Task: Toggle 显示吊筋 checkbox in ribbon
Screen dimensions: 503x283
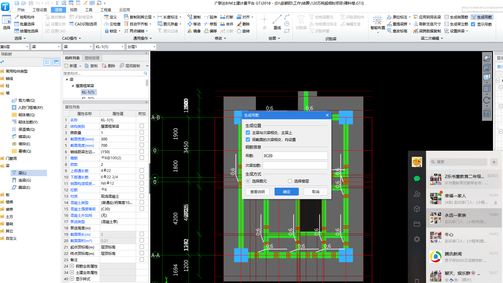Action: pos(473,24)
